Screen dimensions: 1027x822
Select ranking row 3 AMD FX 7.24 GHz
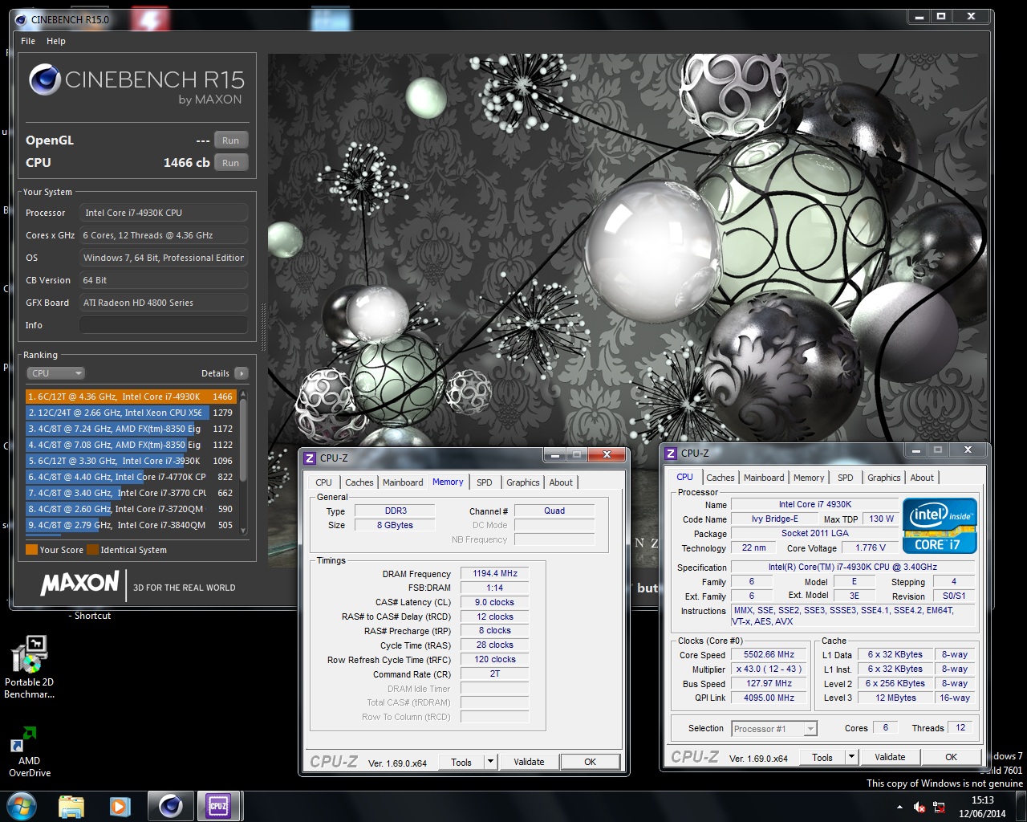point(131,429)
